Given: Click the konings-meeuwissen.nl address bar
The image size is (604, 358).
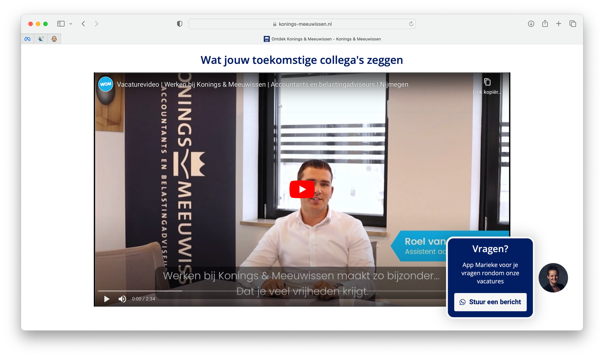Looking at the screenshot, I should click(x=302, y=24).
